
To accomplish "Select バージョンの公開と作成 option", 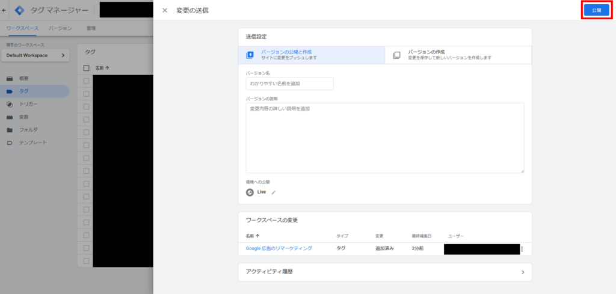I will tap(312, 55).
